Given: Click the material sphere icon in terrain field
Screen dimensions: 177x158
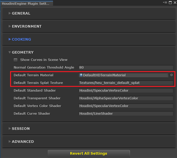Looking at the screenshot, I should click(81, 75).
